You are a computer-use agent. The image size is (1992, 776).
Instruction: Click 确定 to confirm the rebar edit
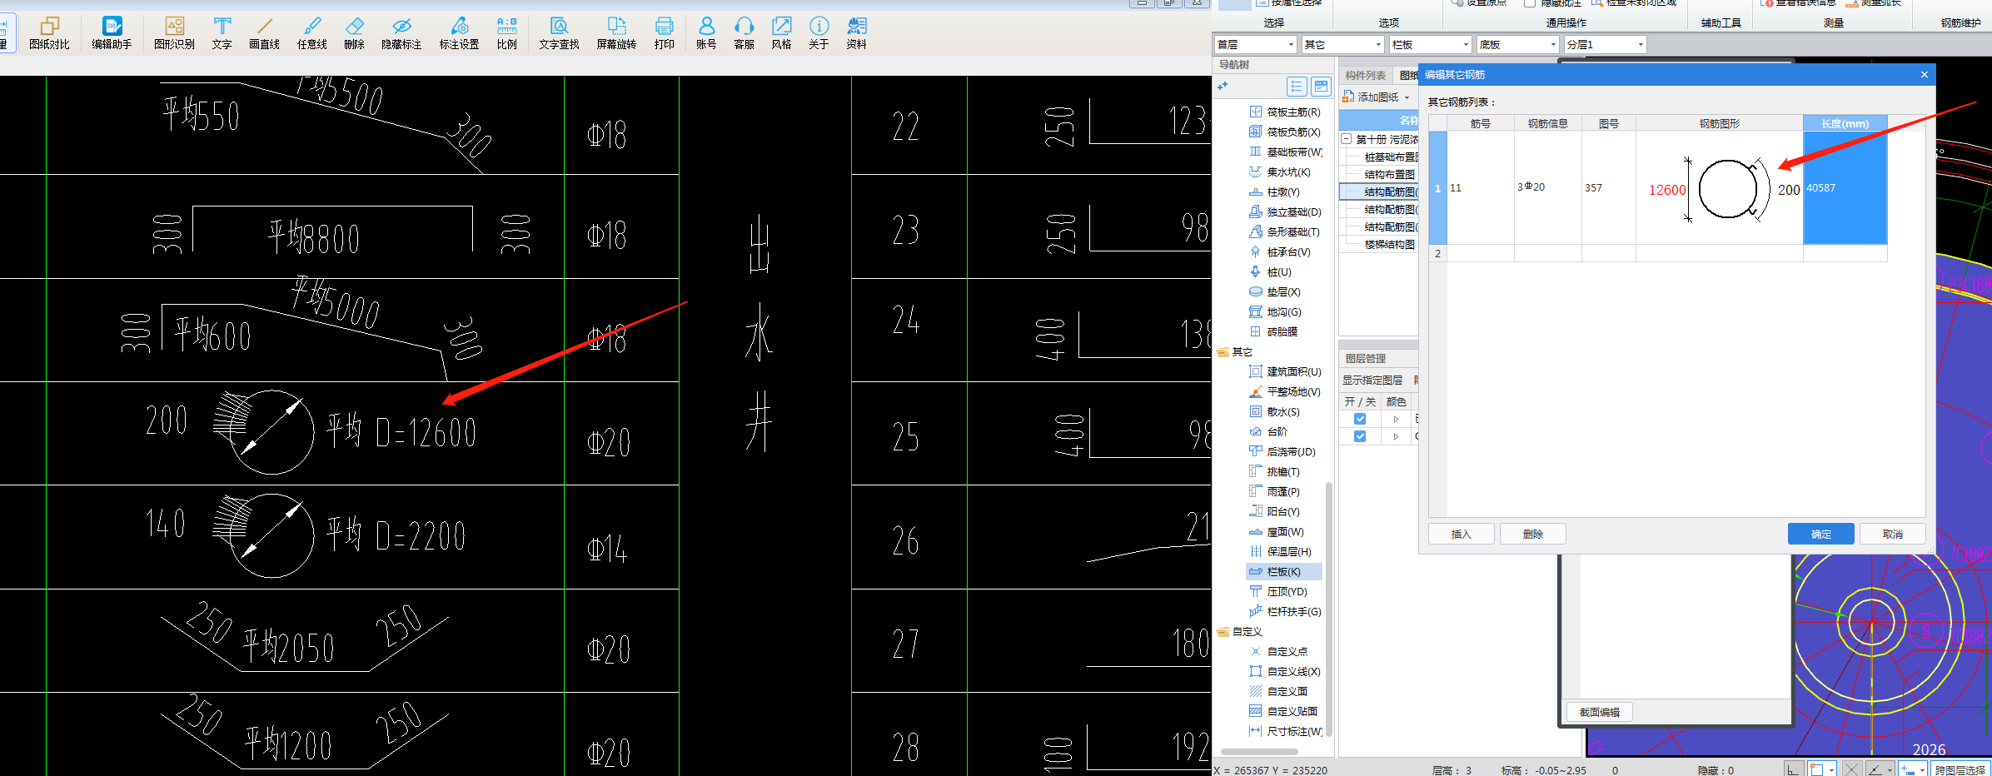tap(1820, 534)
